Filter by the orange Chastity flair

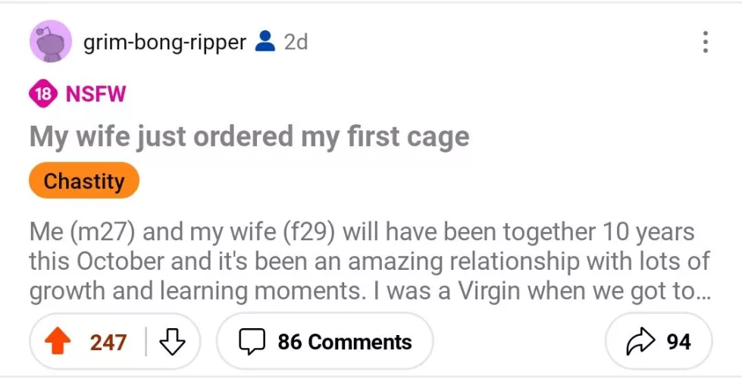tap(84, 181)
